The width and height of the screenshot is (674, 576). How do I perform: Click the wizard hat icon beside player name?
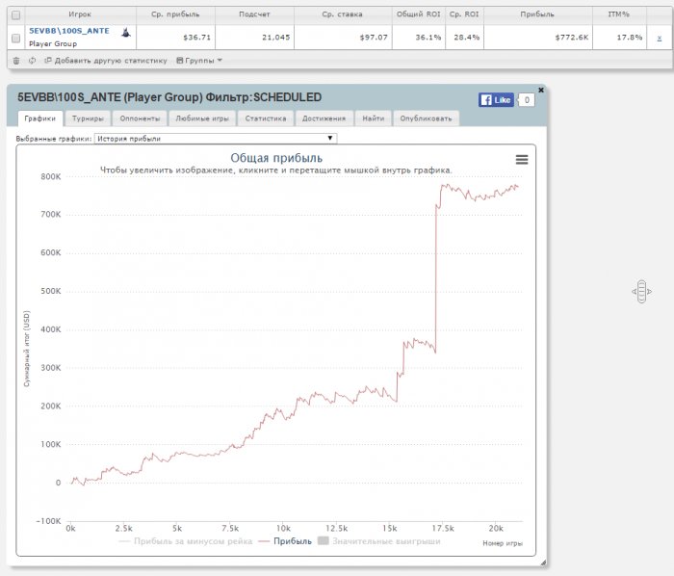[125, 33]
